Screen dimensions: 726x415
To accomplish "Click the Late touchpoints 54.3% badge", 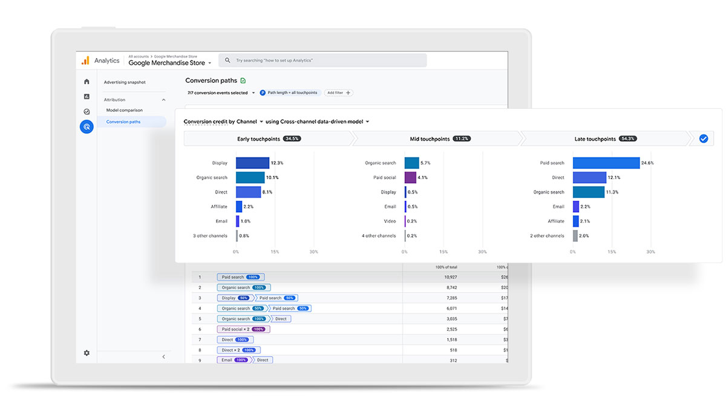I will coord(627,139).
